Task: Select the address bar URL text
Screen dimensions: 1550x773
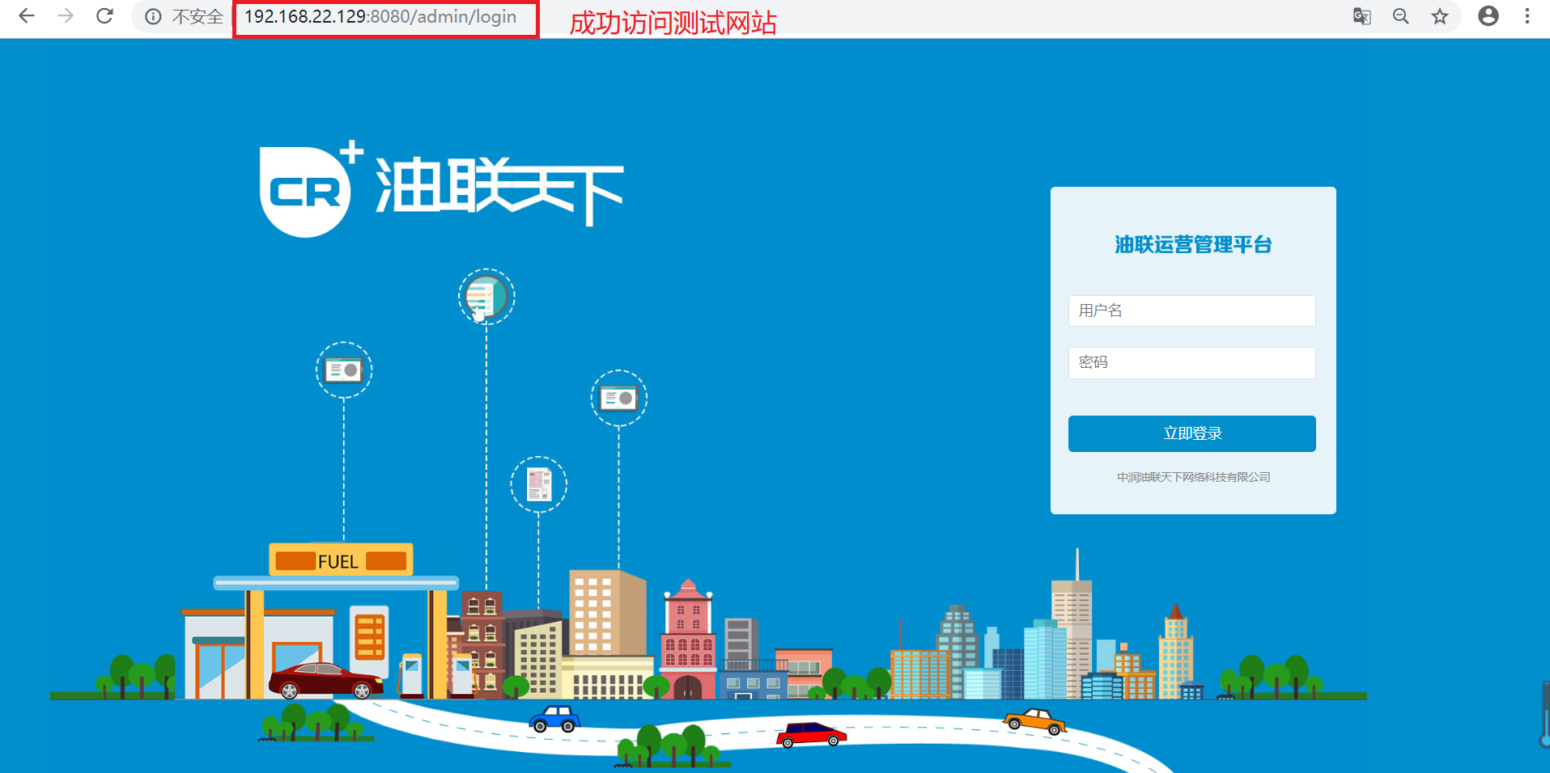Action: (x=380, y=17)
